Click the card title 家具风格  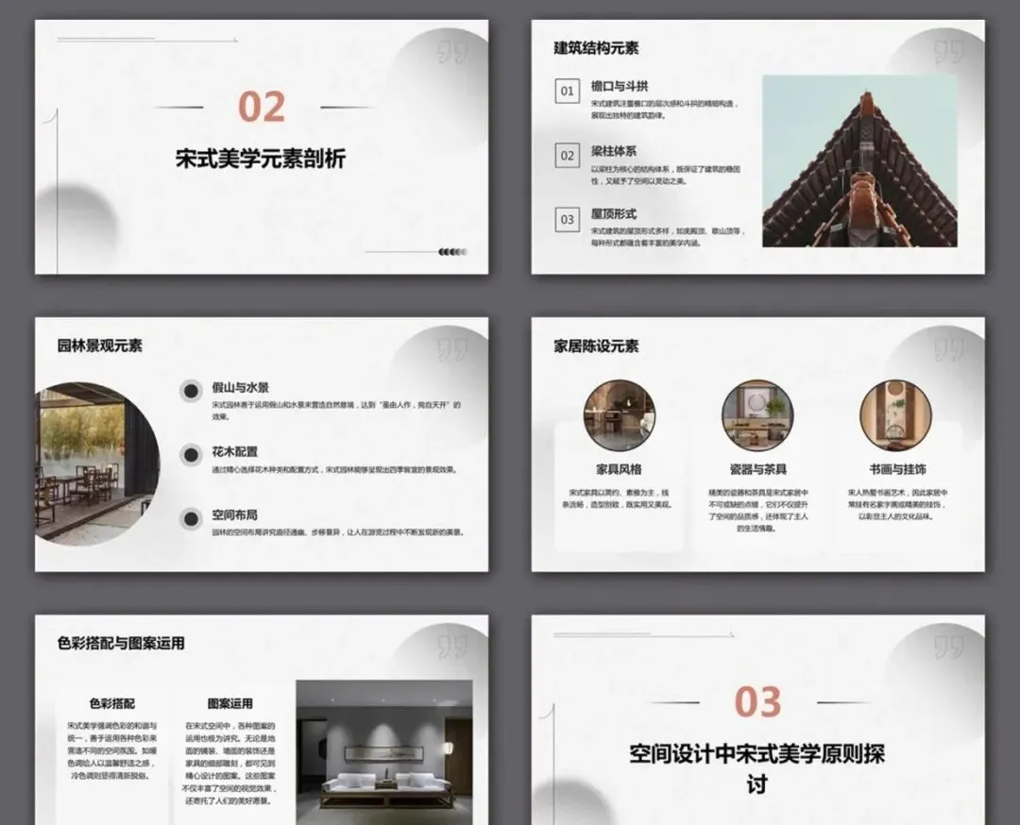[620, 469]
